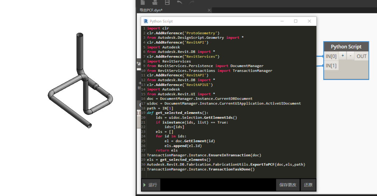Click line with TransactionTaskDone()
Screen dimensions: 377x196
pos(201,169)
